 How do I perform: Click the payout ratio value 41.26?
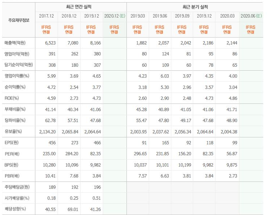(95, 209)
